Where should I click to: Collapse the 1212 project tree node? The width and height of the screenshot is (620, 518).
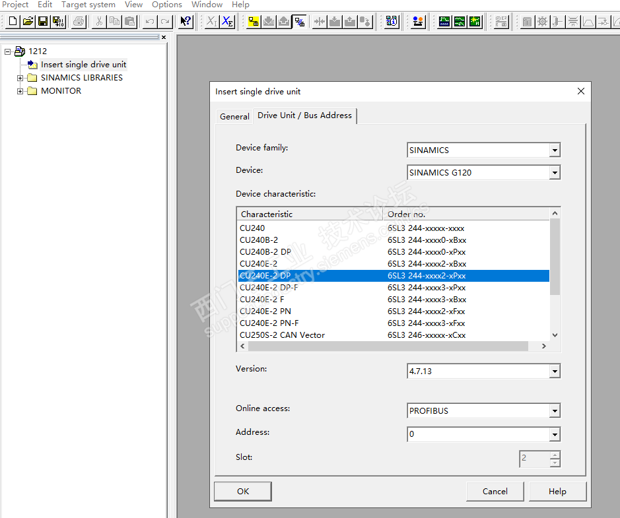7,51
